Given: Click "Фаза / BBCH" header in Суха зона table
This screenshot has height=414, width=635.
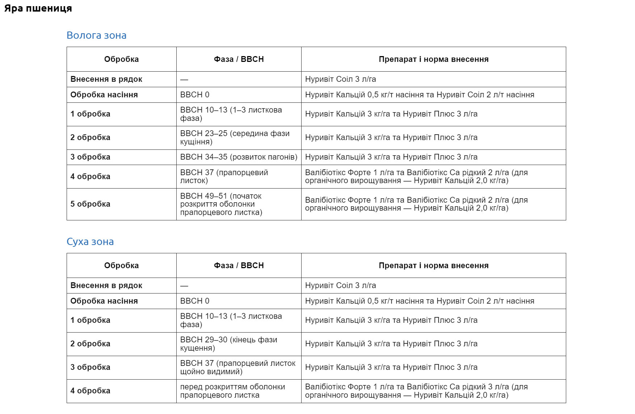Looking at the screenshot, I should click(x=239, y=265).
